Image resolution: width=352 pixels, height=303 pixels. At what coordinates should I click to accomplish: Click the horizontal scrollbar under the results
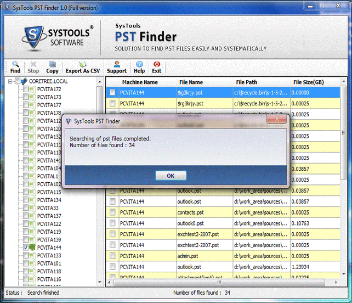[219, 282]
